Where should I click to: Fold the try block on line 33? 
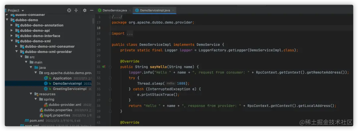point(110,78)
